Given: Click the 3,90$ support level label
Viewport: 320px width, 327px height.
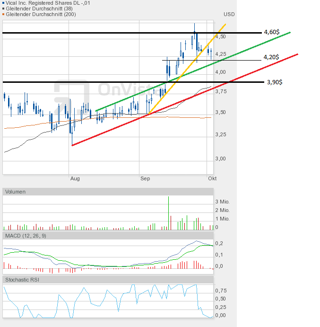Looking at the screenshot, I should point(275,82).
